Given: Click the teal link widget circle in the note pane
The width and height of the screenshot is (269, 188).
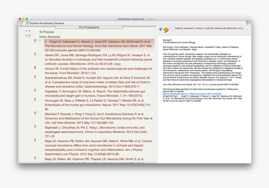Looking at the screenshot, I should (160, 29).
